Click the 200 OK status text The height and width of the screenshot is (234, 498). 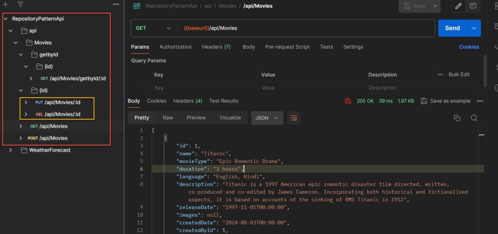(x=365, y=101)
